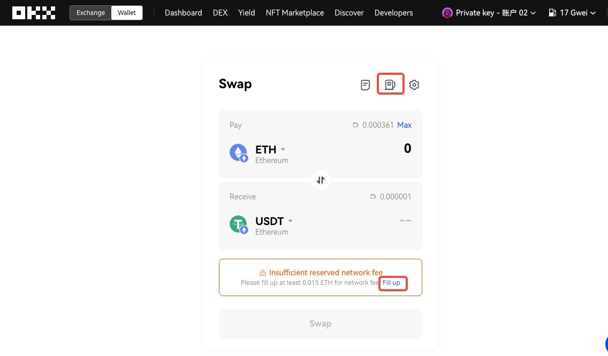
Task: Open swap history orders icon
Action: (x=366, y=85)
